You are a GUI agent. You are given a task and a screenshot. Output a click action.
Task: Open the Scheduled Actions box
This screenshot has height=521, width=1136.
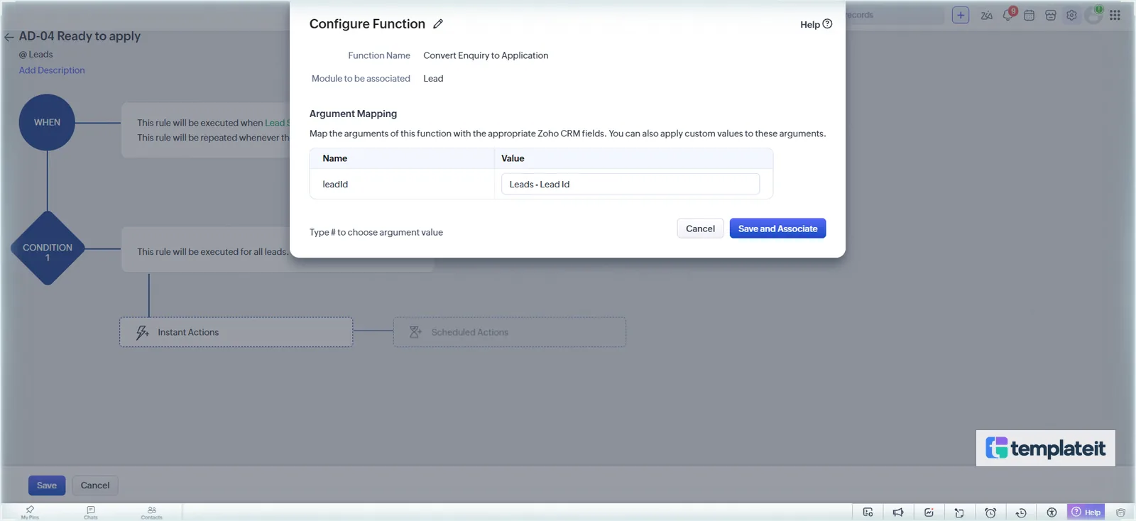[x=509, y=332]
